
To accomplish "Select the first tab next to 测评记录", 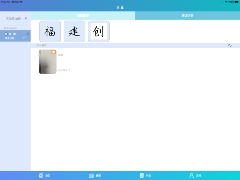I will pyautogui.click(x=83, y=16).
